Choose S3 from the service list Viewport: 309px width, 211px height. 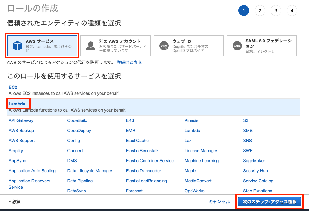click(x=246, y=120)
